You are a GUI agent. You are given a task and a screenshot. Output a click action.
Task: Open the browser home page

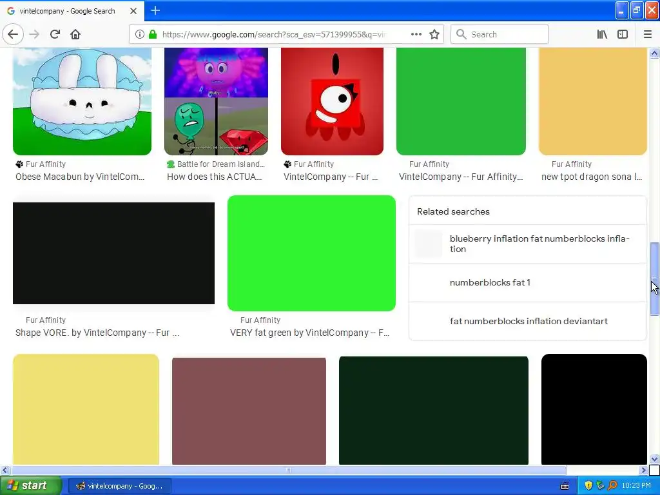[x=75, y=34]
